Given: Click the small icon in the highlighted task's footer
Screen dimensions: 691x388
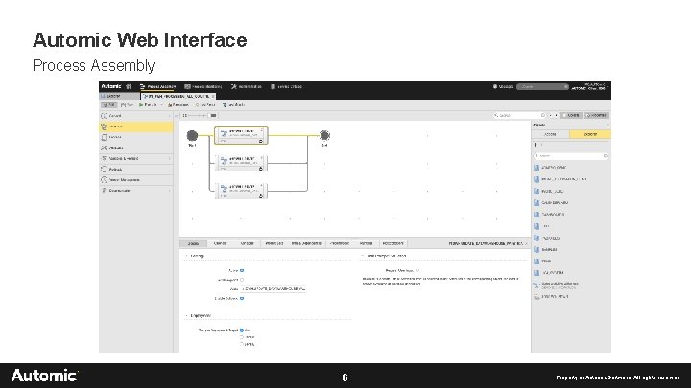Looking at the screenshot, I should point(260,141).
